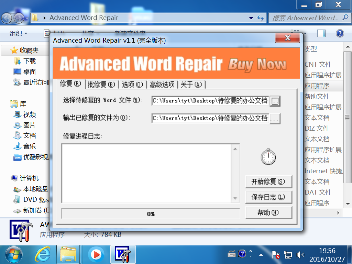Open Action Center flag tray icon
The width and height of the screenshot is (352, 264).
[275, 255]
